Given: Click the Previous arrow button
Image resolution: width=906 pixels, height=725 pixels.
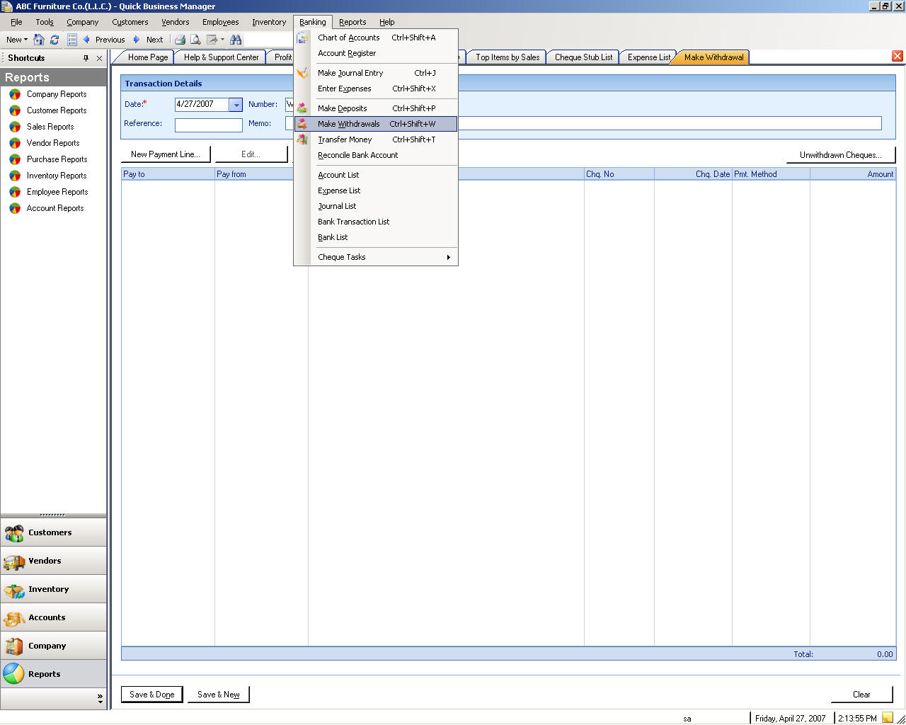Looking at the screenshot, I should pyautogui.click(x=104, y=40).
